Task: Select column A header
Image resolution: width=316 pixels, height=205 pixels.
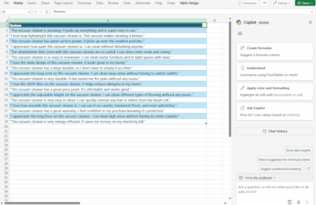Action: pos(108,21)
